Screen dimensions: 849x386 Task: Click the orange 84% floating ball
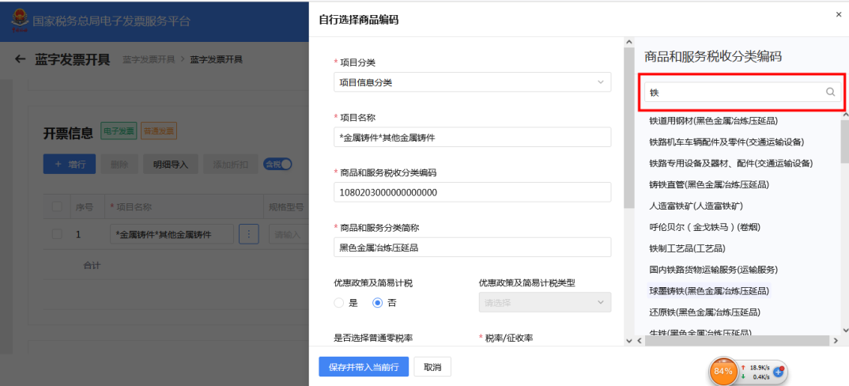[x=723, y=371]
